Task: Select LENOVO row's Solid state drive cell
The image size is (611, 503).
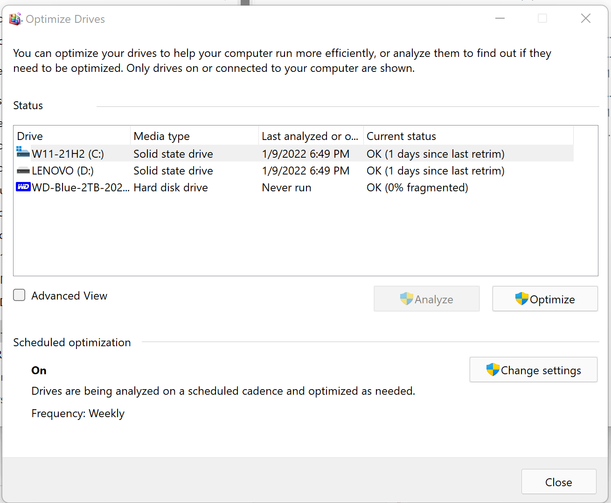Action: 174,171
